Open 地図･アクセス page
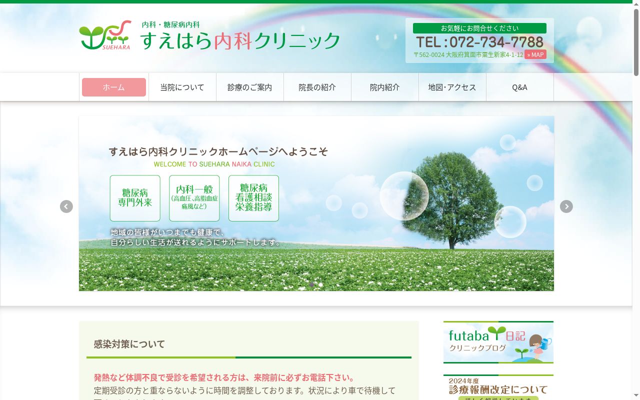640x400 pixels. [x=452, y=87]
